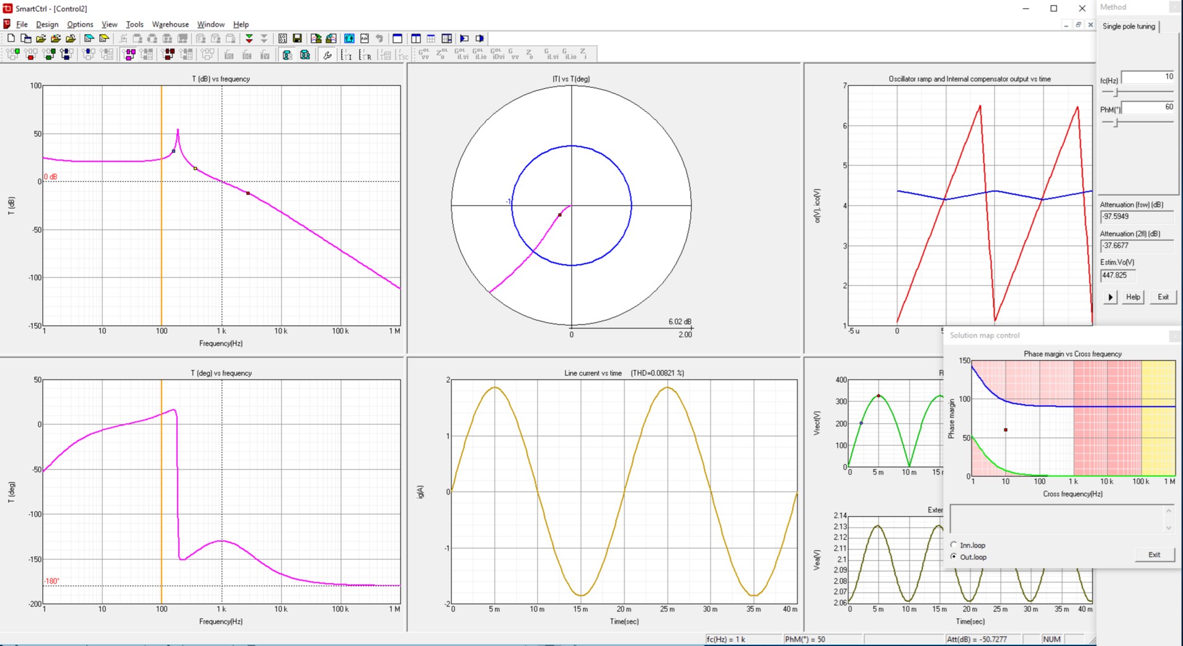The height and width of the screenshot is (646, 1183).
Task: Open the File menu
Action: (22, 24)
